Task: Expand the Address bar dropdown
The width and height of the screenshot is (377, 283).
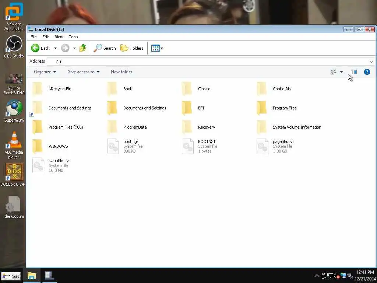Action: (371, 62)
